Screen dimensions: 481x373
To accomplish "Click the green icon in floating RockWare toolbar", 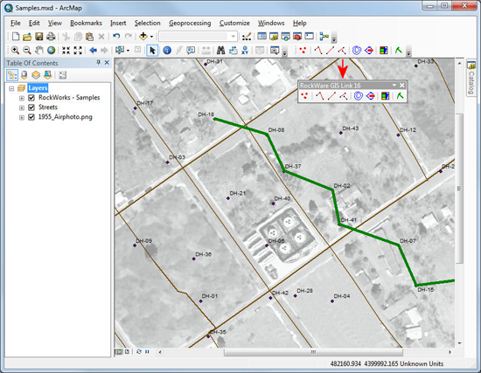I will 400,96.
